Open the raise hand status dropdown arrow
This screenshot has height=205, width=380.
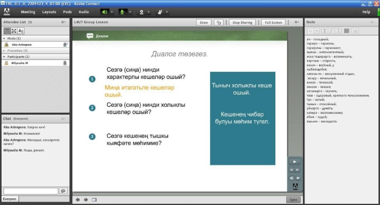(167, 12)
